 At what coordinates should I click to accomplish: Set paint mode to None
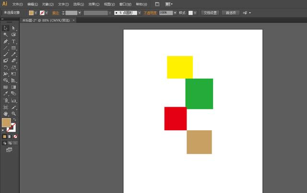click(15, 136)
